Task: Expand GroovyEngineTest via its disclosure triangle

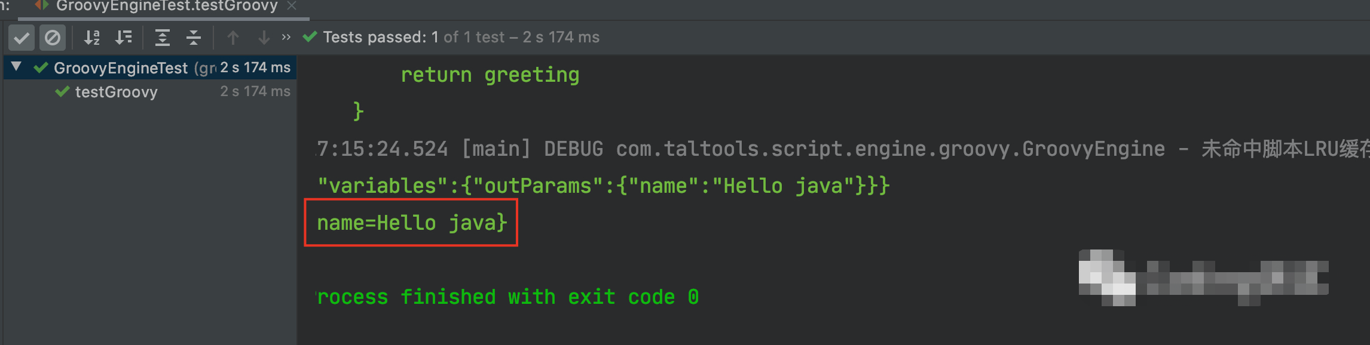Action: click(16, 67)
